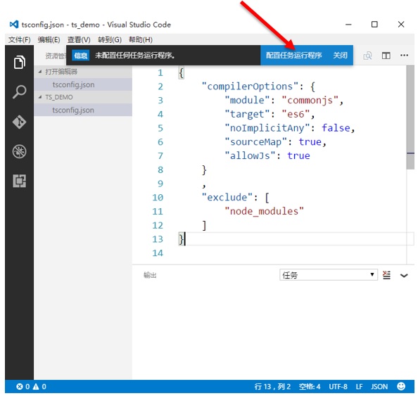Click the split editor icon
Screen dimensions: 418x396
tap(386, 56)
